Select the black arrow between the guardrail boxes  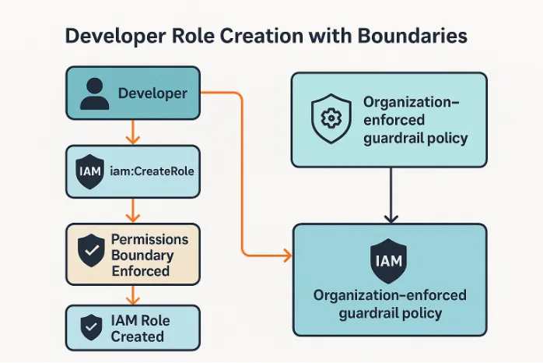tap(391, 195)
